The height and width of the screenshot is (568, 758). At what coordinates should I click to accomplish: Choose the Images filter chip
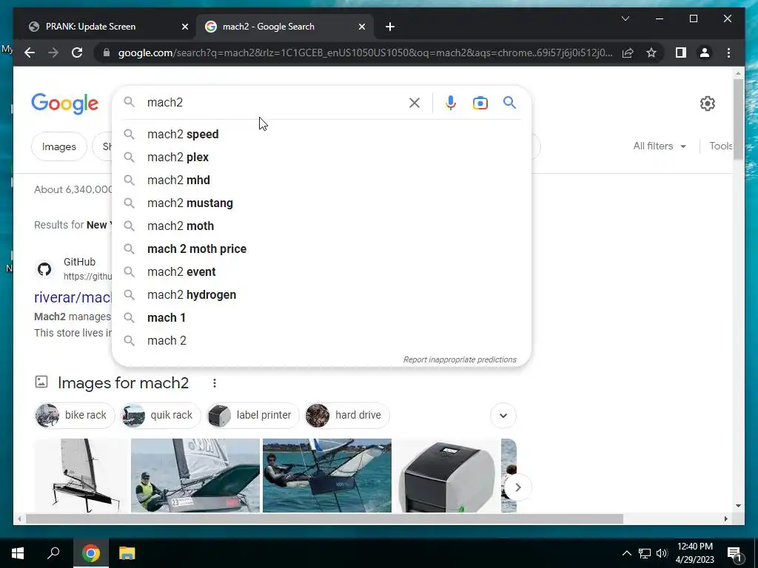pos(59,146)
